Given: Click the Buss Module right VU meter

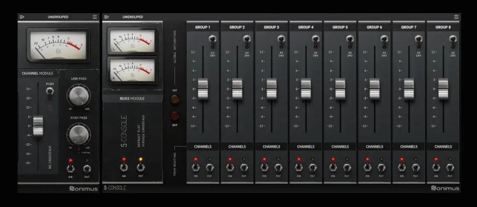Looking at the screenshot, I should point(132,70).
